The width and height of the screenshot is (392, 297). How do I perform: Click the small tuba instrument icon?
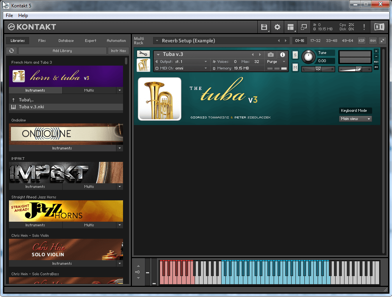pyautogui.click(x=144, y=65)
